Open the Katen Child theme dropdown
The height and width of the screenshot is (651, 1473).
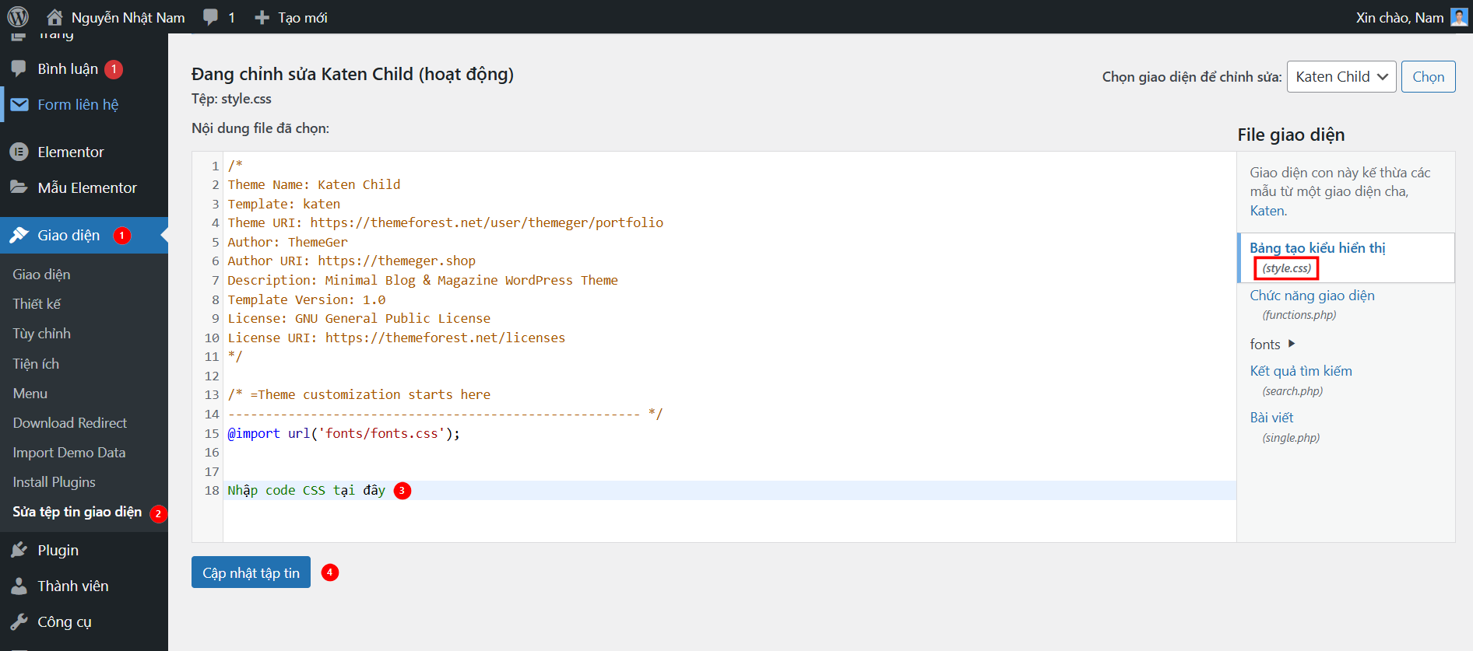tap(1341, 76)
